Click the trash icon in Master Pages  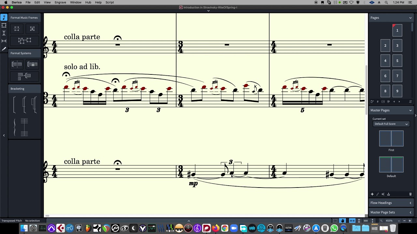410,194
